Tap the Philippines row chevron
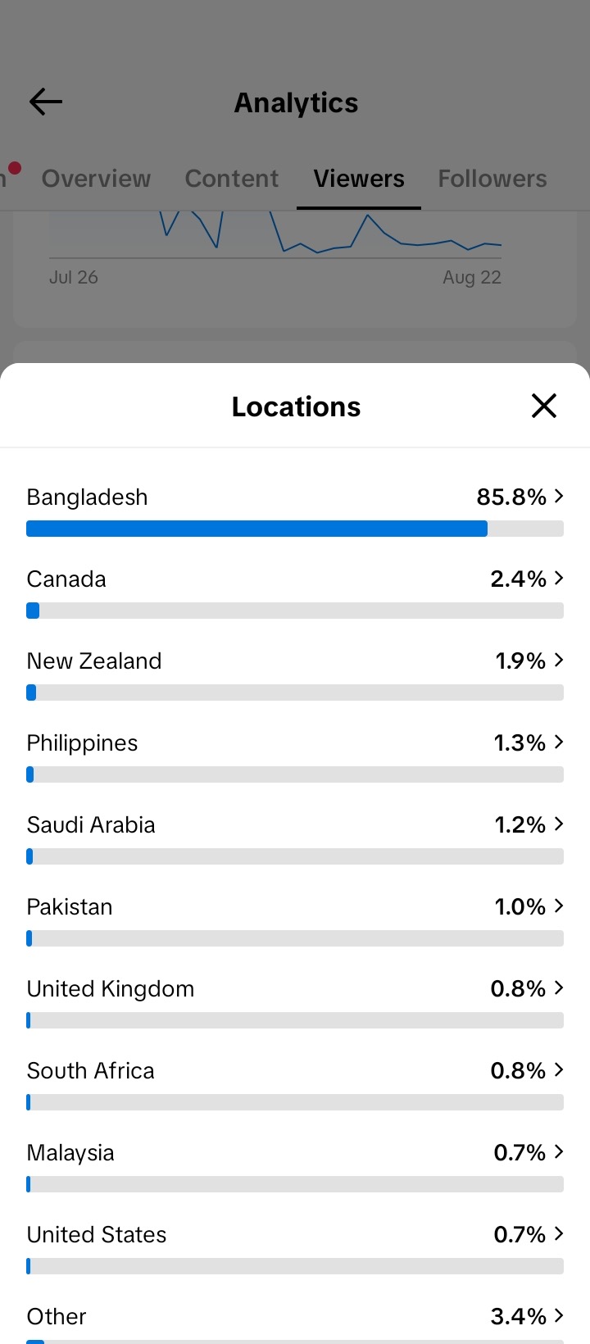This screenshot has height=1344, width=590. [x=559, y=742]
